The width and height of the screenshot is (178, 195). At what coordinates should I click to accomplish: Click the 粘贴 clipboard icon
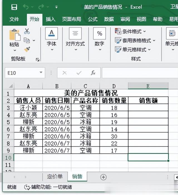click(x=15, y=35)
